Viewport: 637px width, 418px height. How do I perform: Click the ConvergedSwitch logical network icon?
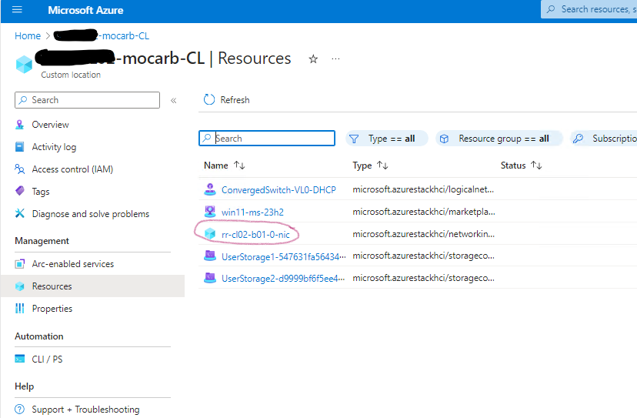click(209, 189)
